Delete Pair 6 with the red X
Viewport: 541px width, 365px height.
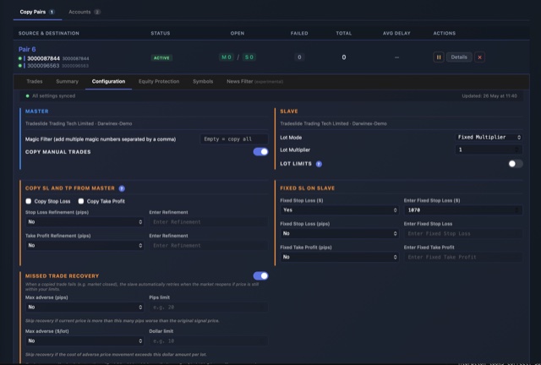pos(479,57)
